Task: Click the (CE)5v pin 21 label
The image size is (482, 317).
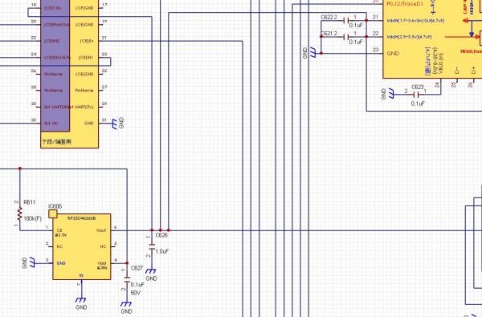Action: (x=87, y=41)
